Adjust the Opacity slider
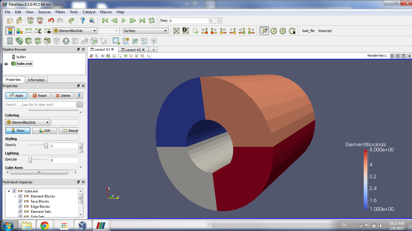 pos(38,145)
